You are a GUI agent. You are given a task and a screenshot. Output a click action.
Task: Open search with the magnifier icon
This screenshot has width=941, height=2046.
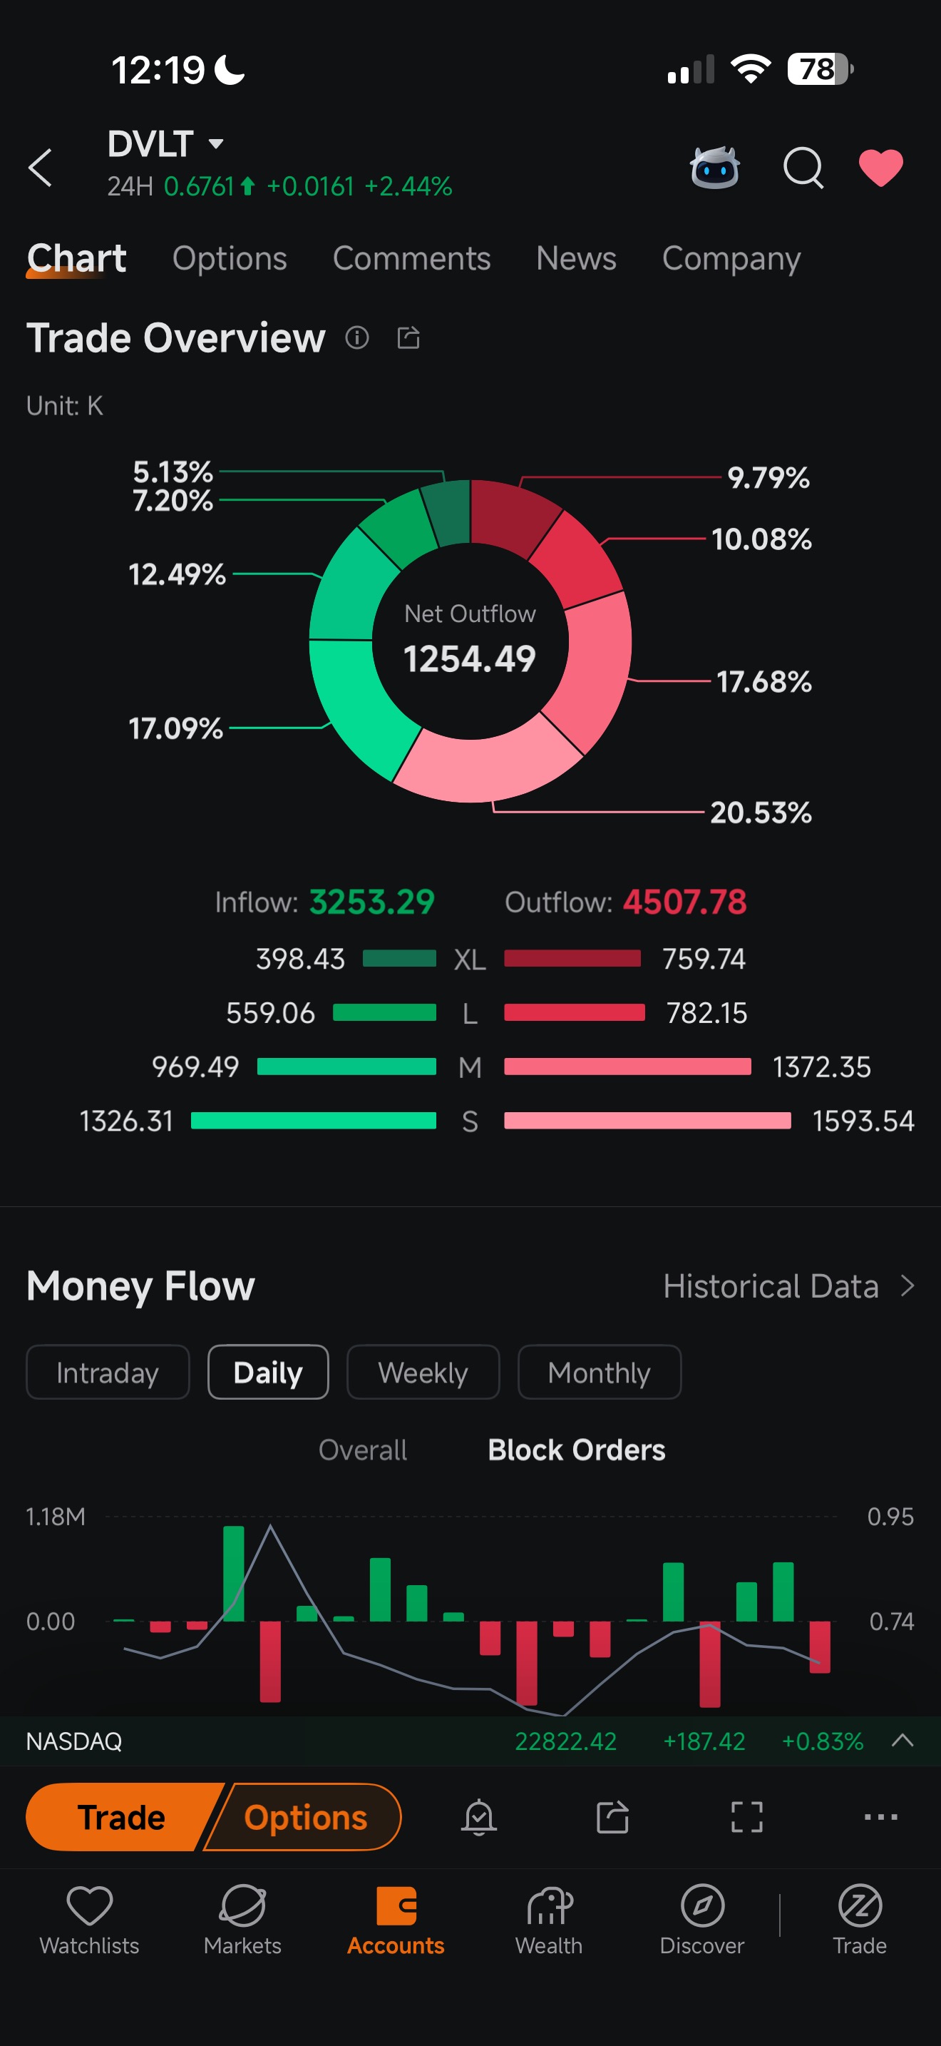click(803, 168)
